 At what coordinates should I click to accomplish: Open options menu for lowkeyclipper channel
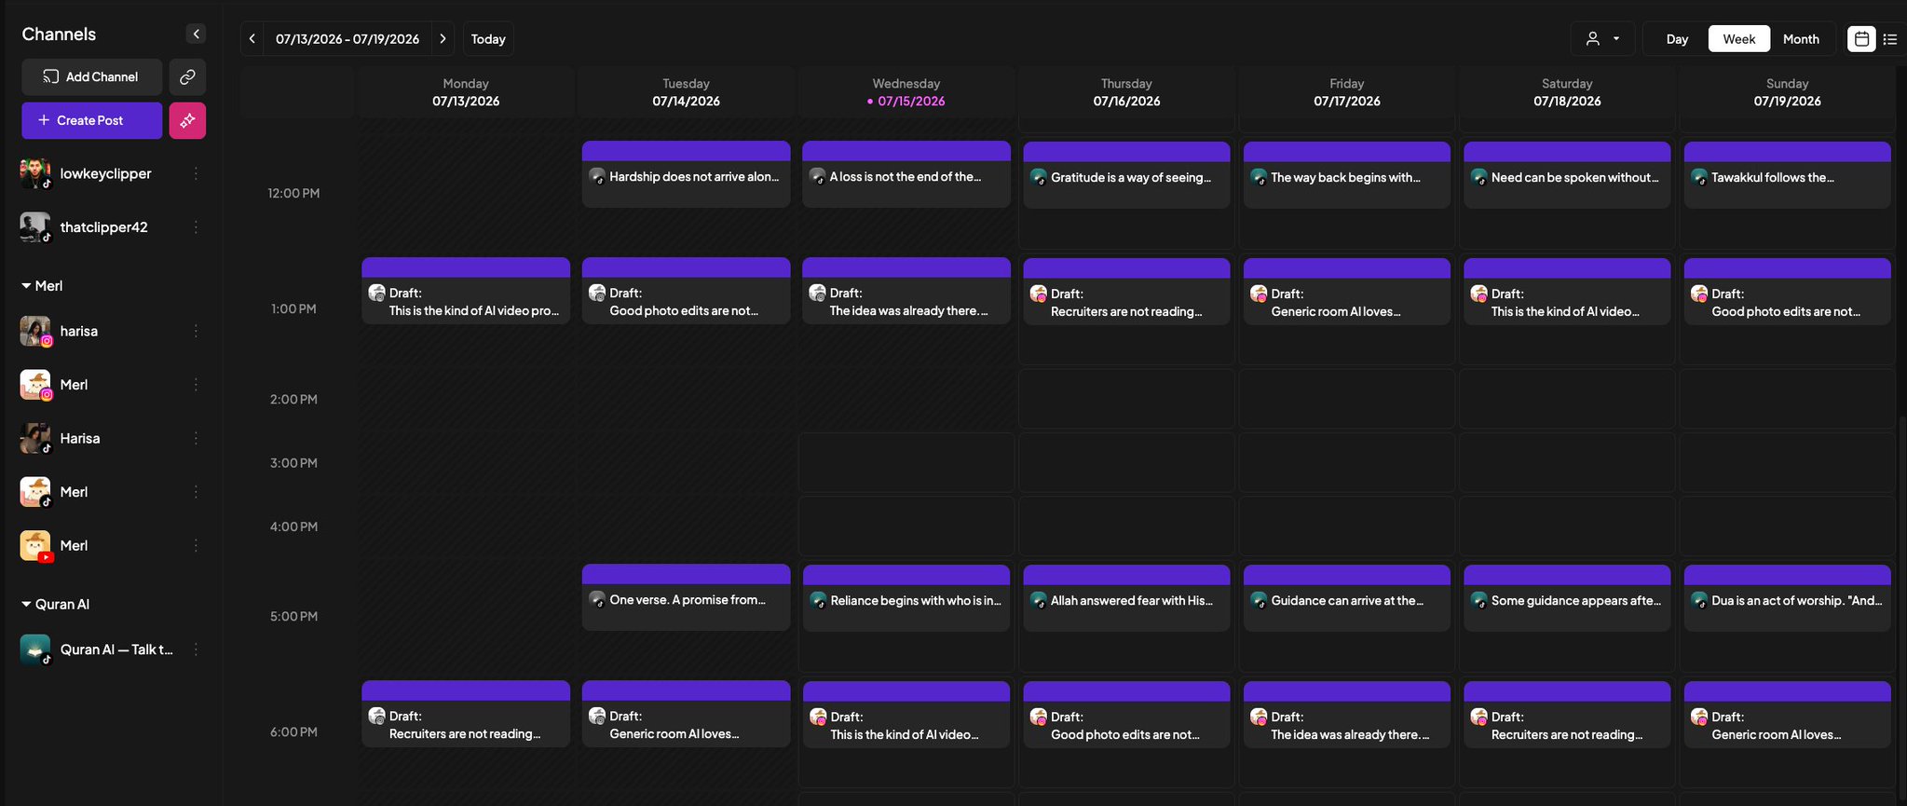point(196,173)
